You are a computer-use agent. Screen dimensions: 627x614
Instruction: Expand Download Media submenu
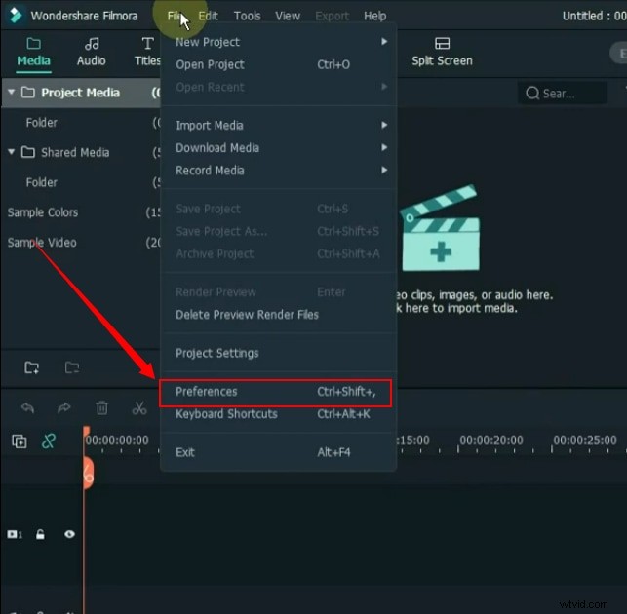(278, 148)
